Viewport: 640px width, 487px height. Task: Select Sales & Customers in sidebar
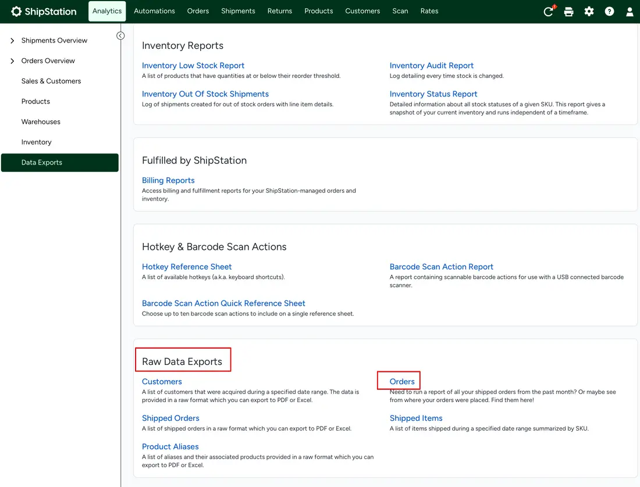pos(51,81)
